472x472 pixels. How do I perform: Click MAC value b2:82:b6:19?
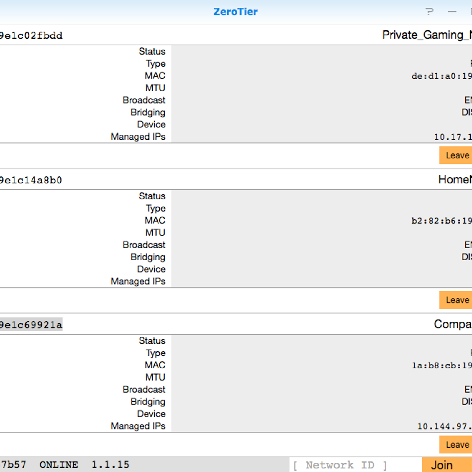(x=442, y=221)
